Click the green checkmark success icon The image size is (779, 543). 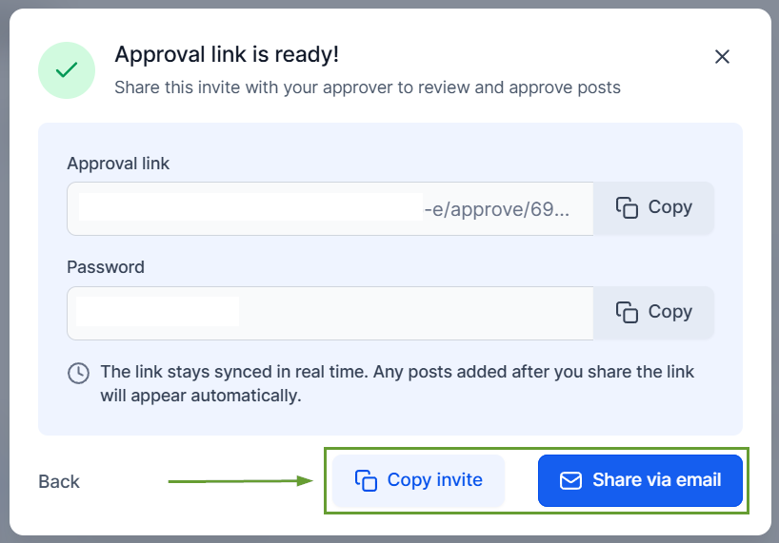pyautogui.click(x=67, y=70)
